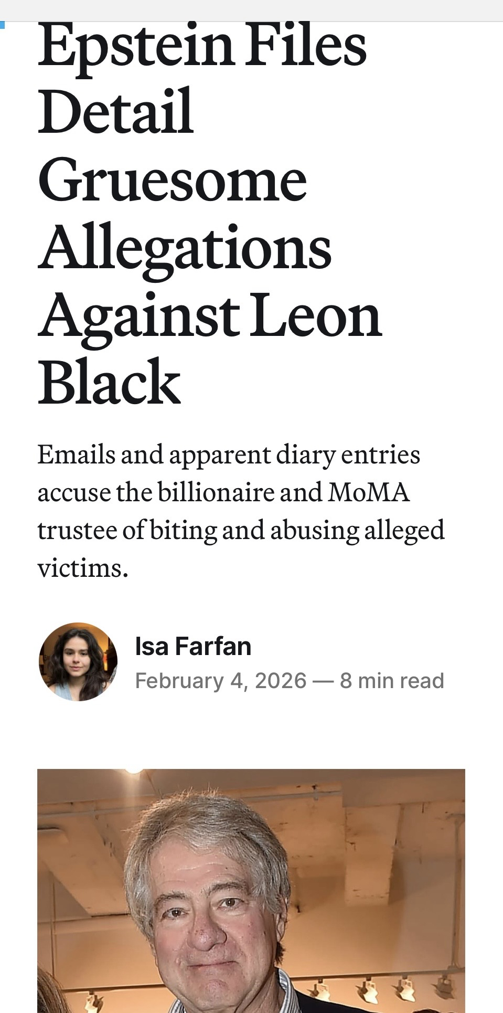
Task: Open the Isa Farfan author name link
Action: 193,646
